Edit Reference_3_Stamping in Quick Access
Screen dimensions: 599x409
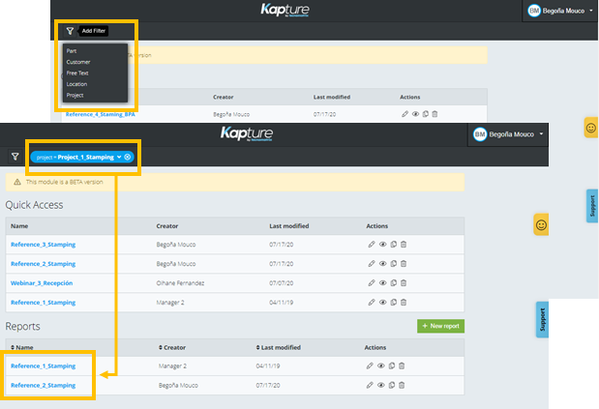pyautogui.click(x=372, y=245)
